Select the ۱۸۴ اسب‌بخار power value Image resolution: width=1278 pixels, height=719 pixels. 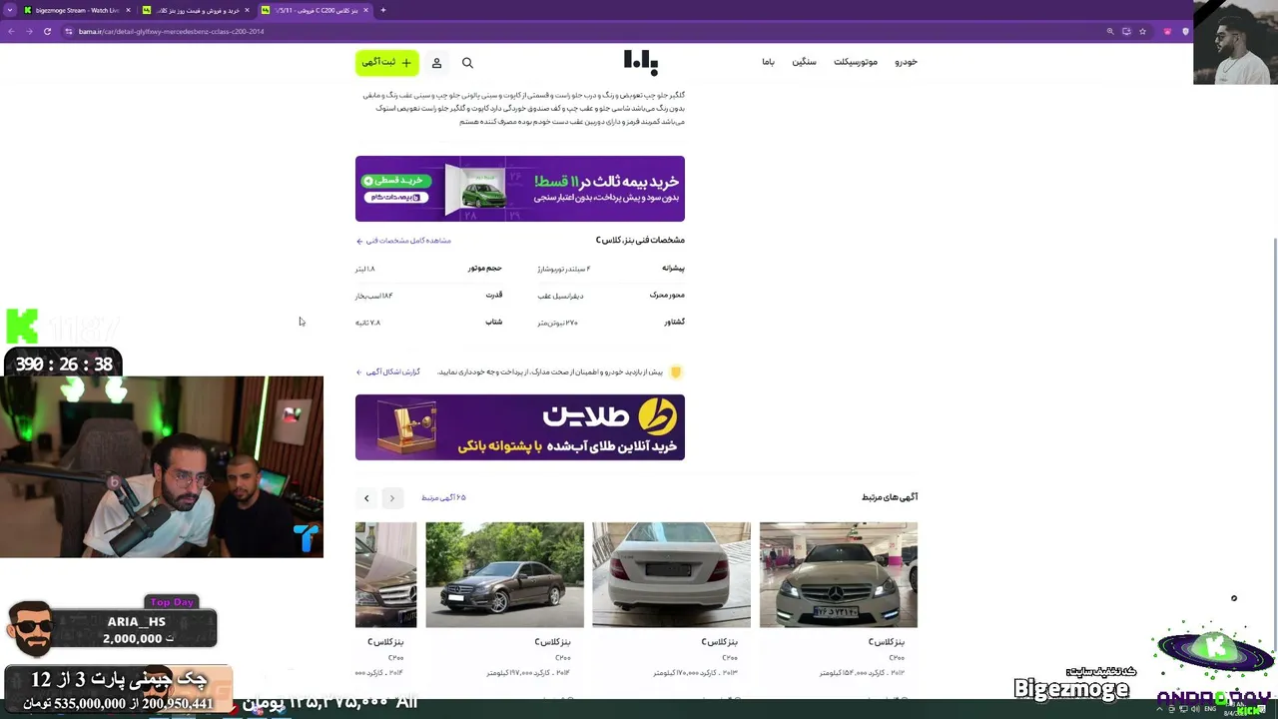373,296
